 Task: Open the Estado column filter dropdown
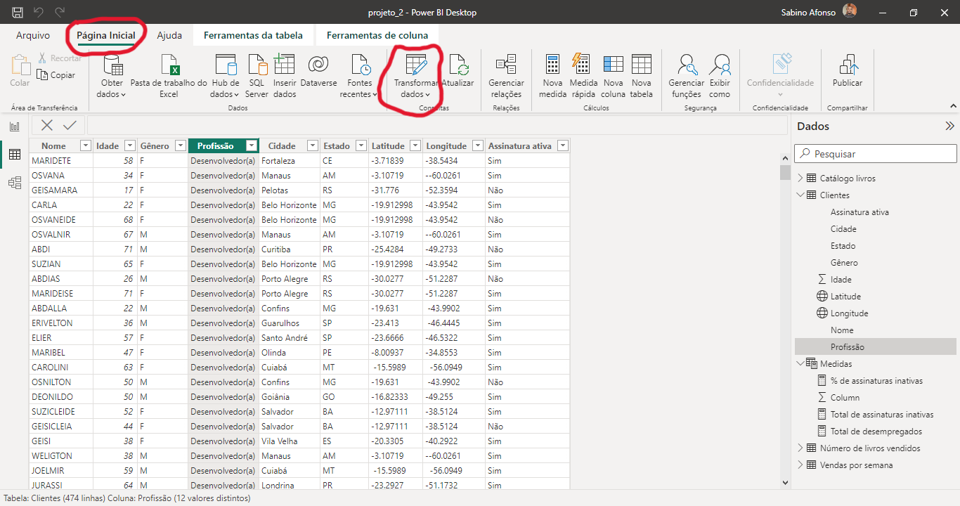361,146
